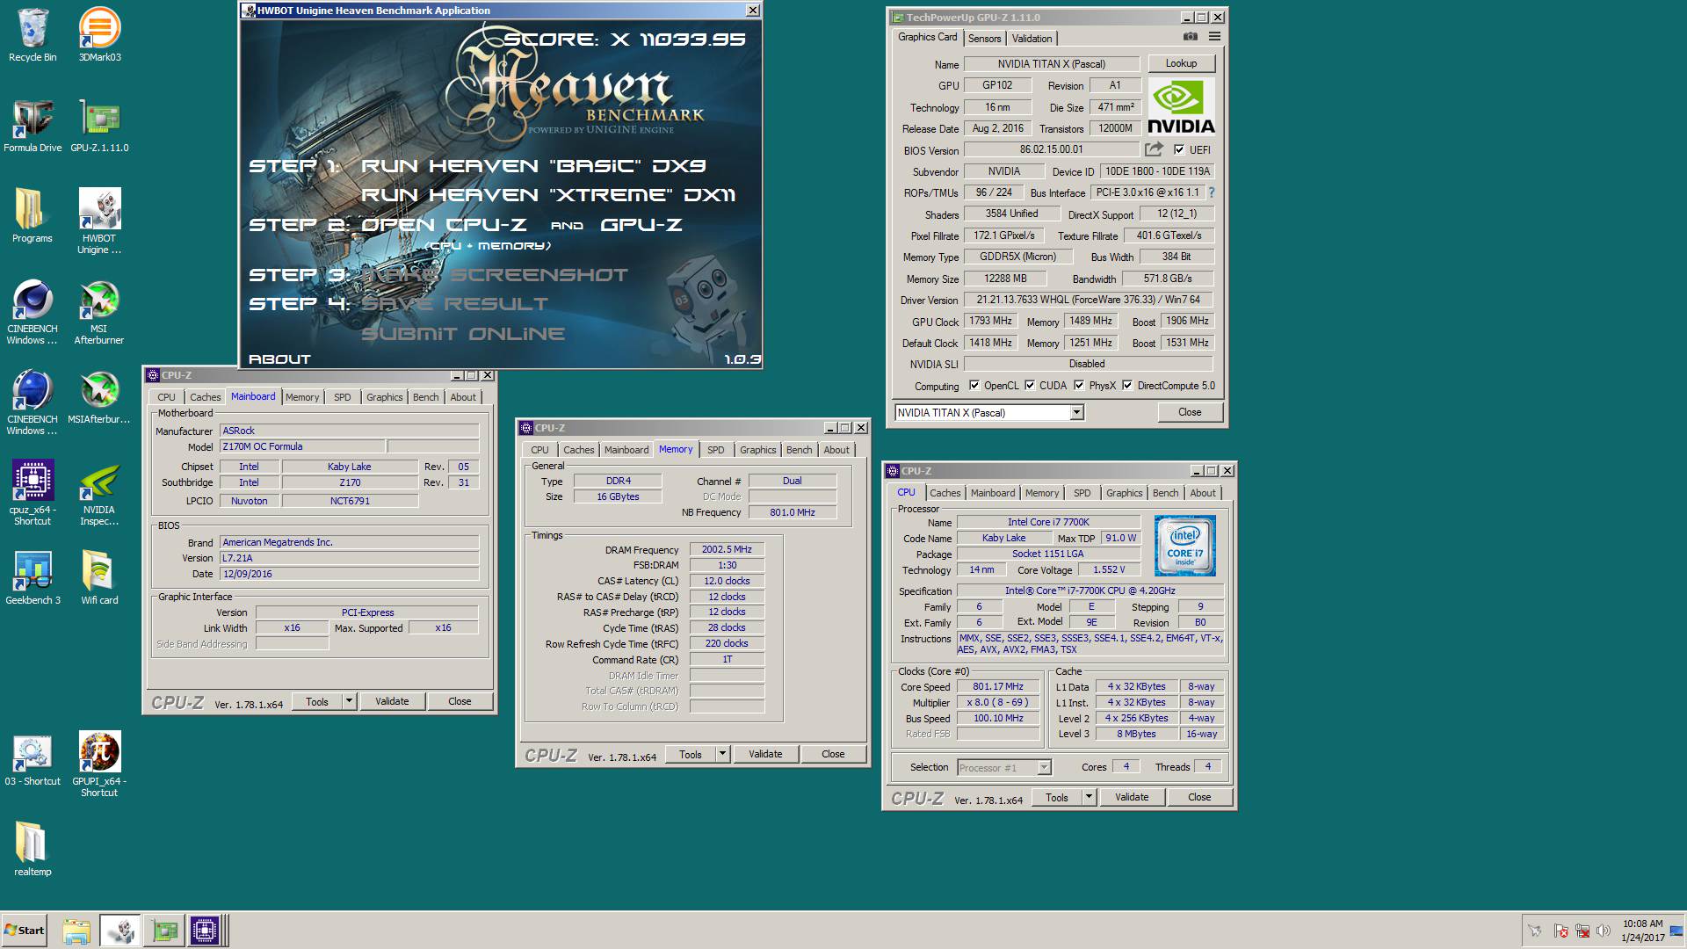The width and height of the screenshot is (1687, 949).
Task: Open the realtemp folder icon
Action: (x=33, y=849)
